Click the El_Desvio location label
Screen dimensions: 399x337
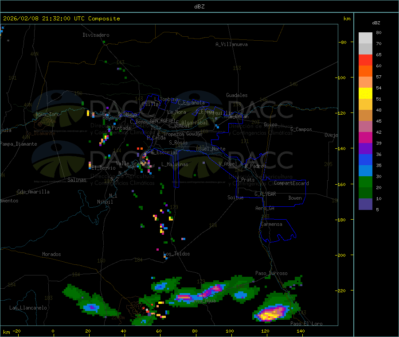pos(104,168)
